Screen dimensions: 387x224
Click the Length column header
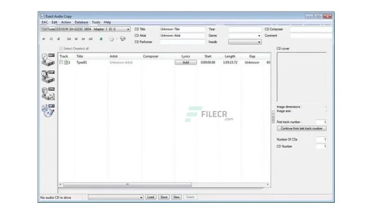click(x=230, y=56)
